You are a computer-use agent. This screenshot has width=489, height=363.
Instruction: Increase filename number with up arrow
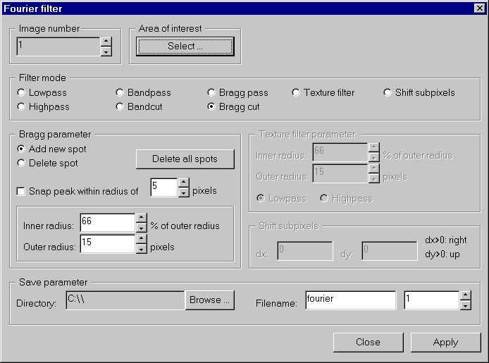465,296
